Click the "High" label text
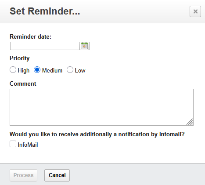 click(24, 71)
